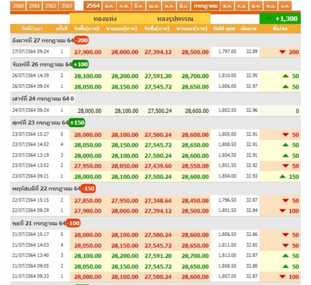Click green up arrow in 26/07/2564 14:39 row
Image resolution: width=311 pixels, height=285 pixels.
[x=285, y=76]
